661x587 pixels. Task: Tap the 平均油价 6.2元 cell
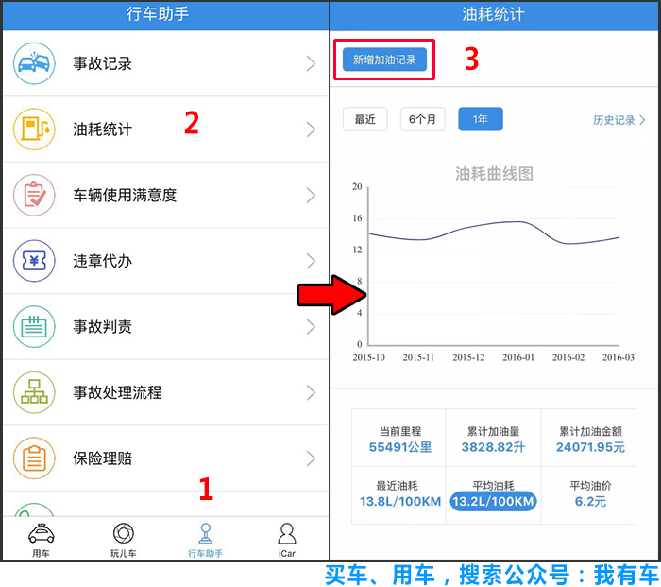[x=589, y=494]
